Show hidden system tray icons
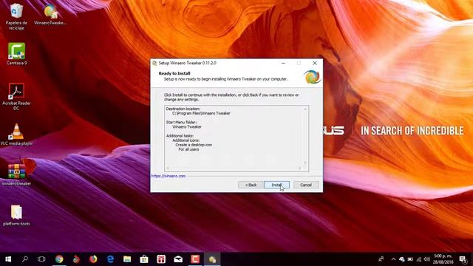473x266 pixels. 393,259
